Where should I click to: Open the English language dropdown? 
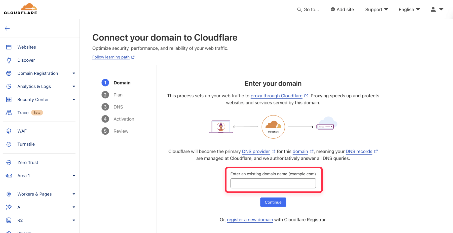(409, 10)
